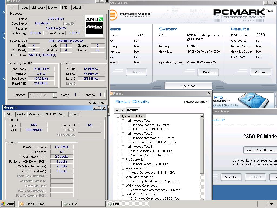The height and width of the screenshot is (208, 277).
Task: Collapse Multithreaded Test 1 node
Action: click(123, 121)
